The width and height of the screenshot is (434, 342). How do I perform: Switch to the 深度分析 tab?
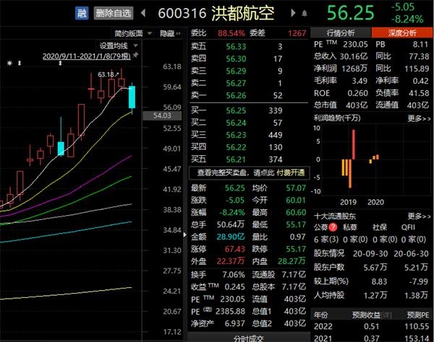coord(402,33)
